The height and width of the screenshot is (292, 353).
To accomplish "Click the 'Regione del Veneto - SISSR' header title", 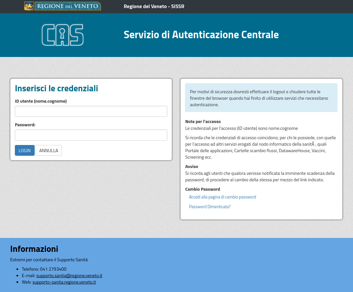I will click(154, 6).
